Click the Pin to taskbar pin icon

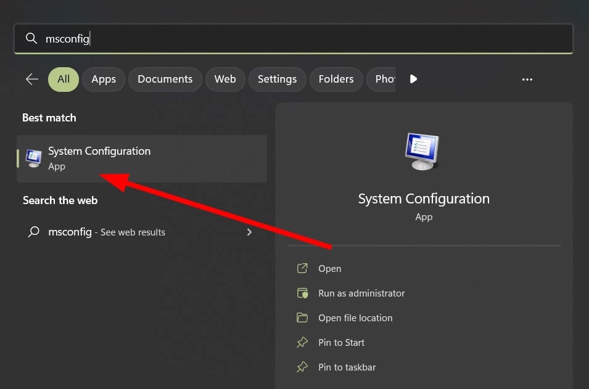(x=302, y=367)
